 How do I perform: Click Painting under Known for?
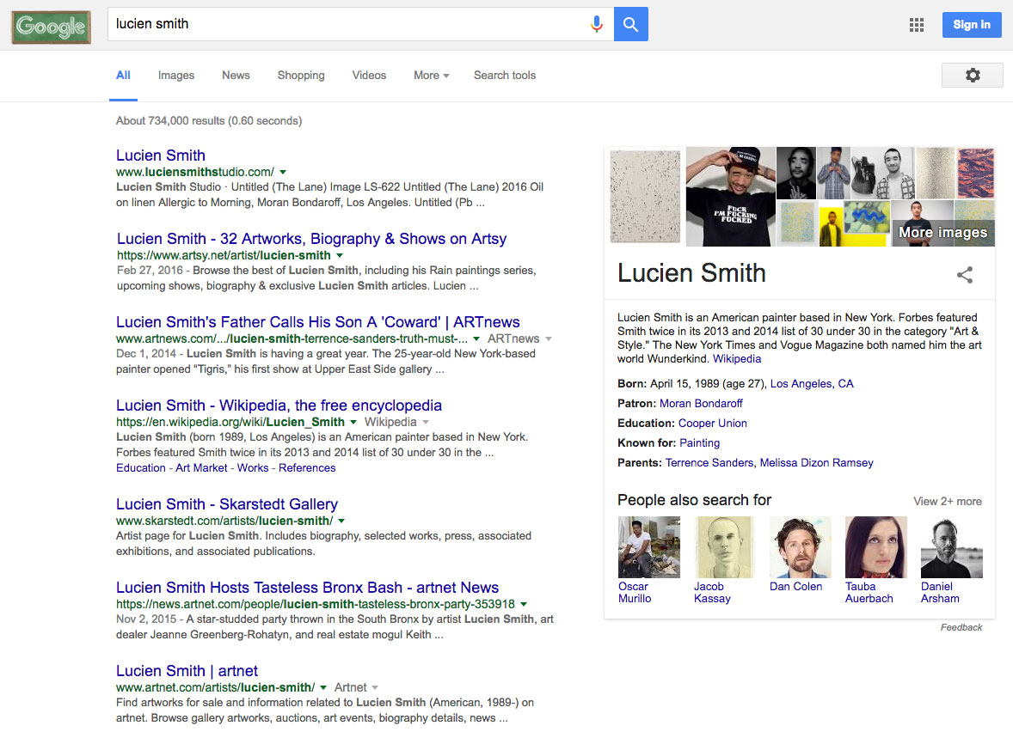coord(700,443)
